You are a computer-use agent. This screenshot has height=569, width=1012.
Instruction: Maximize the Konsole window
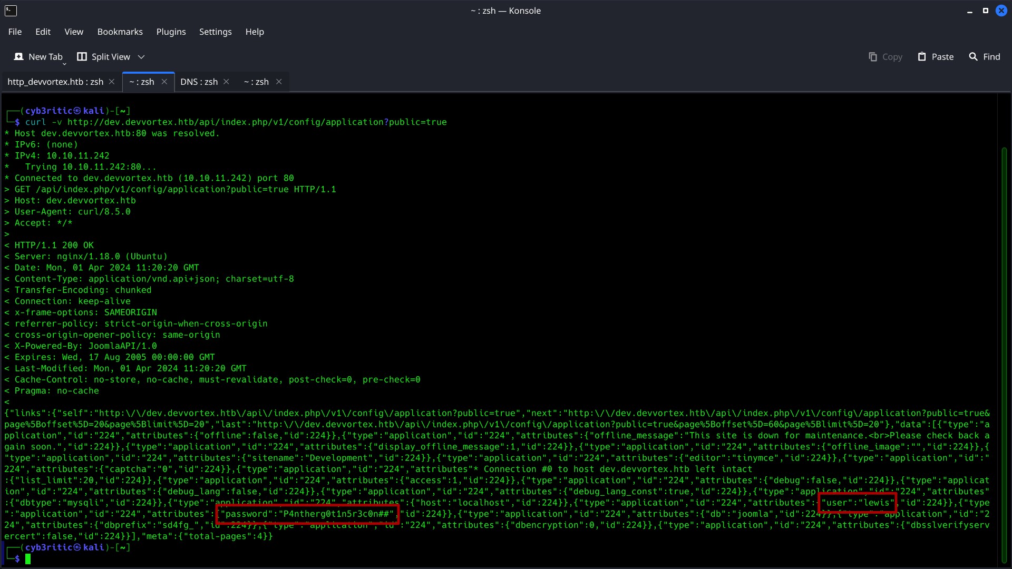(986, 11)
